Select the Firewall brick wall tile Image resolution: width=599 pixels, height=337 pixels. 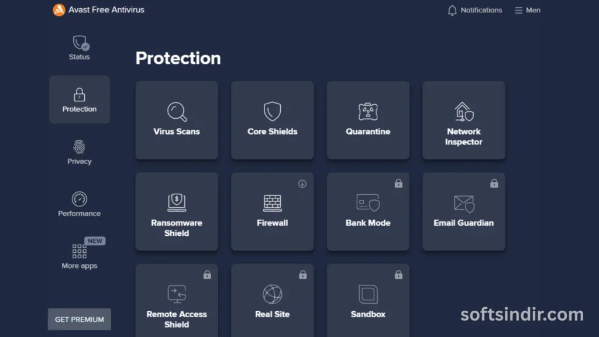(x=272, y=212)
